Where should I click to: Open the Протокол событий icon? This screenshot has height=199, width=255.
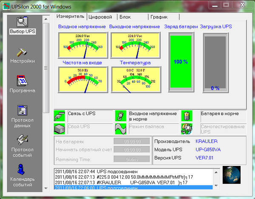click(x=22, y=140)
